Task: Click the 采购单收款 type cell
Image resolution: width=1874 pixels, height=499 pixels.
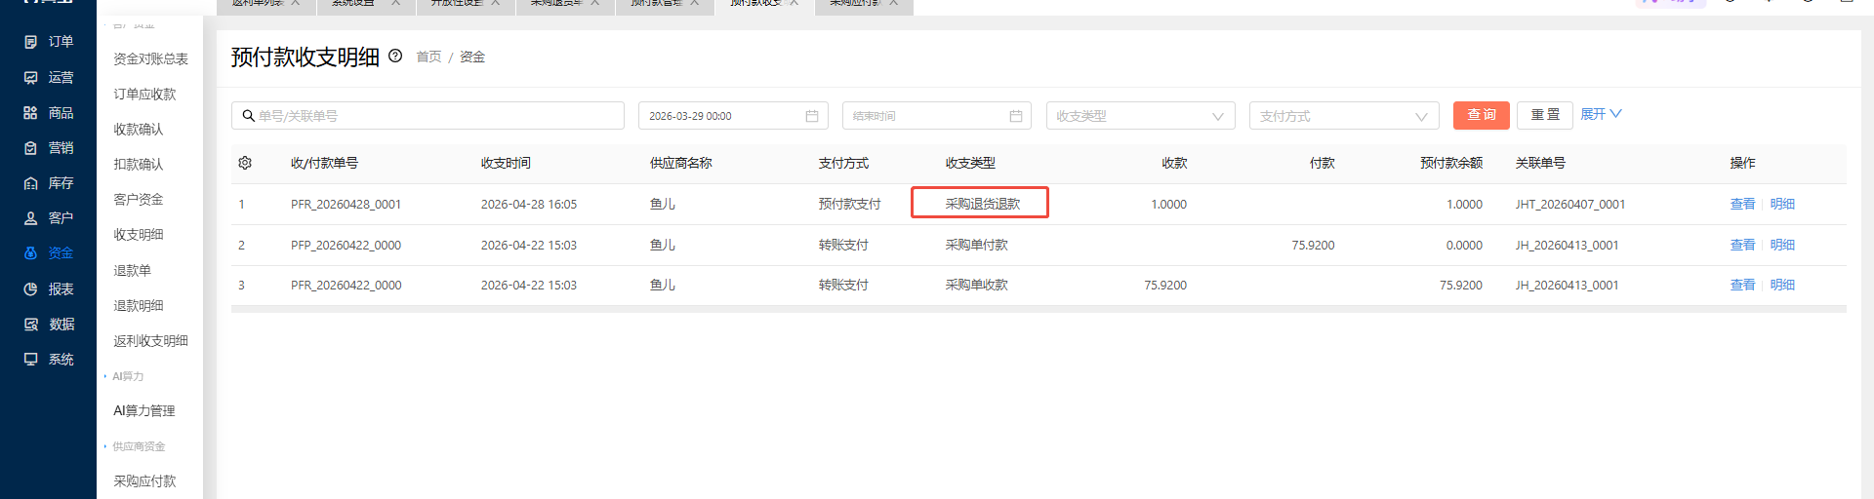Action: click(x=976, y=285)
